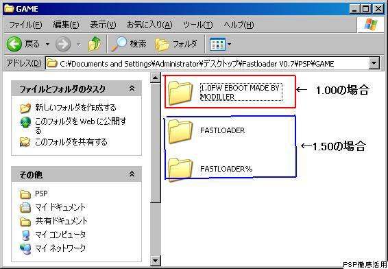Screen dimensions: 388x269
Task: Open the ツール(T) menu
Action: point(197,25)
